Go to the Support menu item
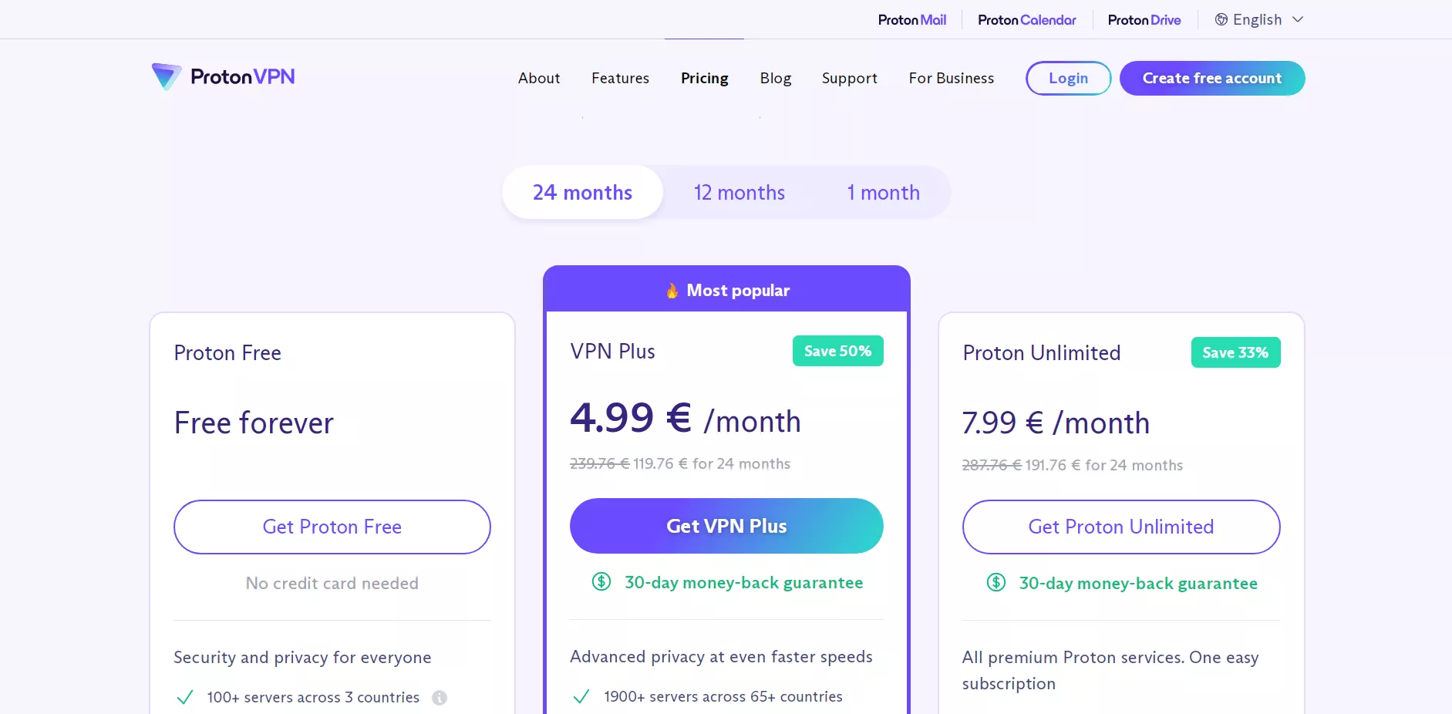Screen dimensions: 1452x714 click(849, 79)
